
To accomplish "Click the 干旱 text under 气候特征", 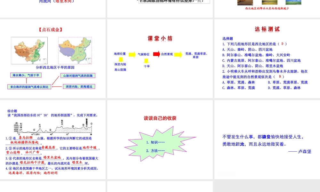I will coord(147,66).
